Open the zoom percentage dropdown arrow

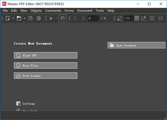137,18
